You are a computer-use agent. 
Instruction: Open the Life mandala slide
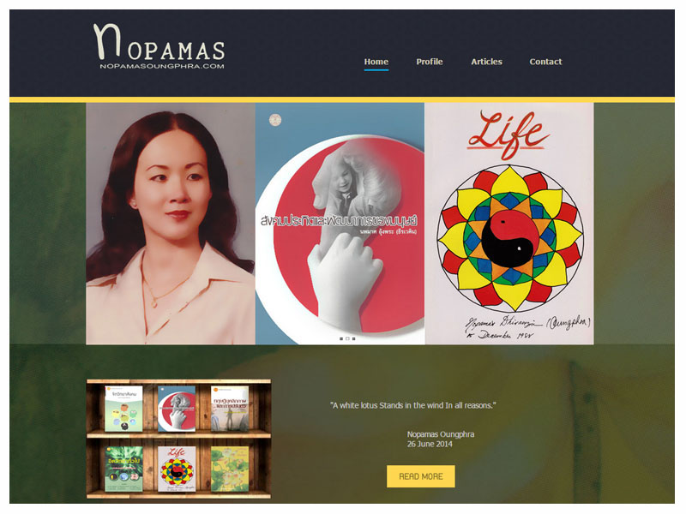(x=509, y=224)
